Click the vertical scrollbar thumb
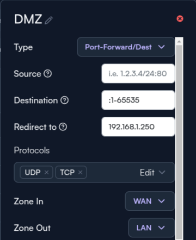196x240 pixels. click(179, 143)
